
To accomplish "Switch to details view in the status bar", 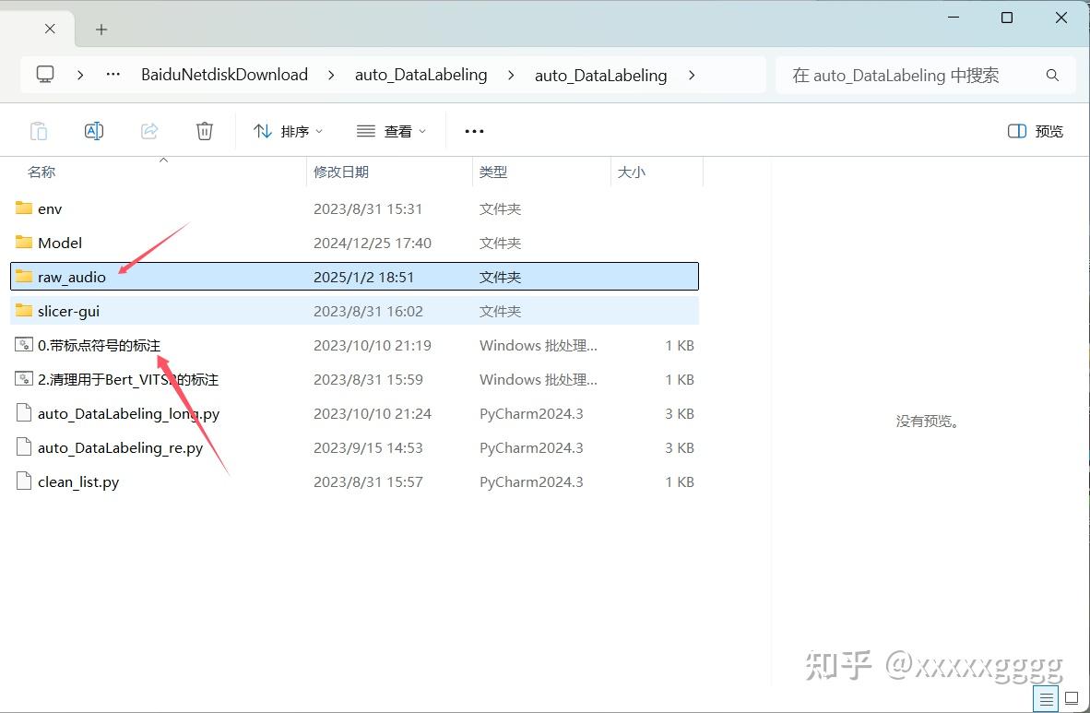I will tap(1046, 698).
